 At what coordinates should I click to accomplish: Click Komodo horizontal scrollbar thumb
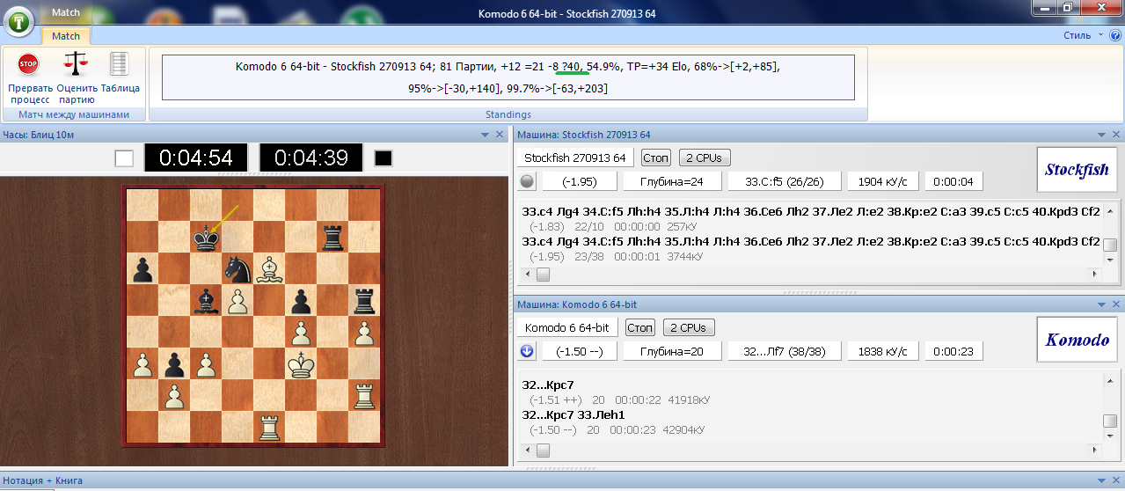[x=543, y=451]
